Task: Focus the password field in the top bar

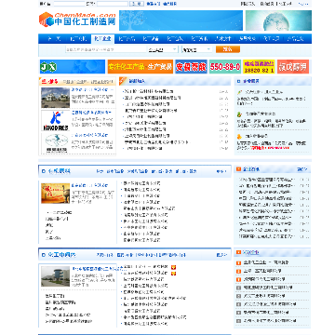Action: (112, 4)
